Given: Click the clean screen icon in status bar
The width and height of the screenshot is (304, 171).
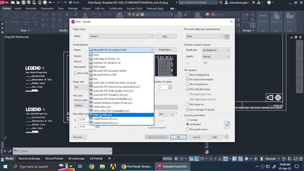Looking at the screenshot, I should click(x=295, y=159).
